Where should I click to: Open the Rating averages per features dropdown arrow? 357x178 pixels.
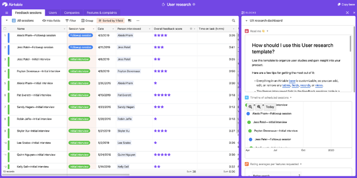(x=301, y=164)
